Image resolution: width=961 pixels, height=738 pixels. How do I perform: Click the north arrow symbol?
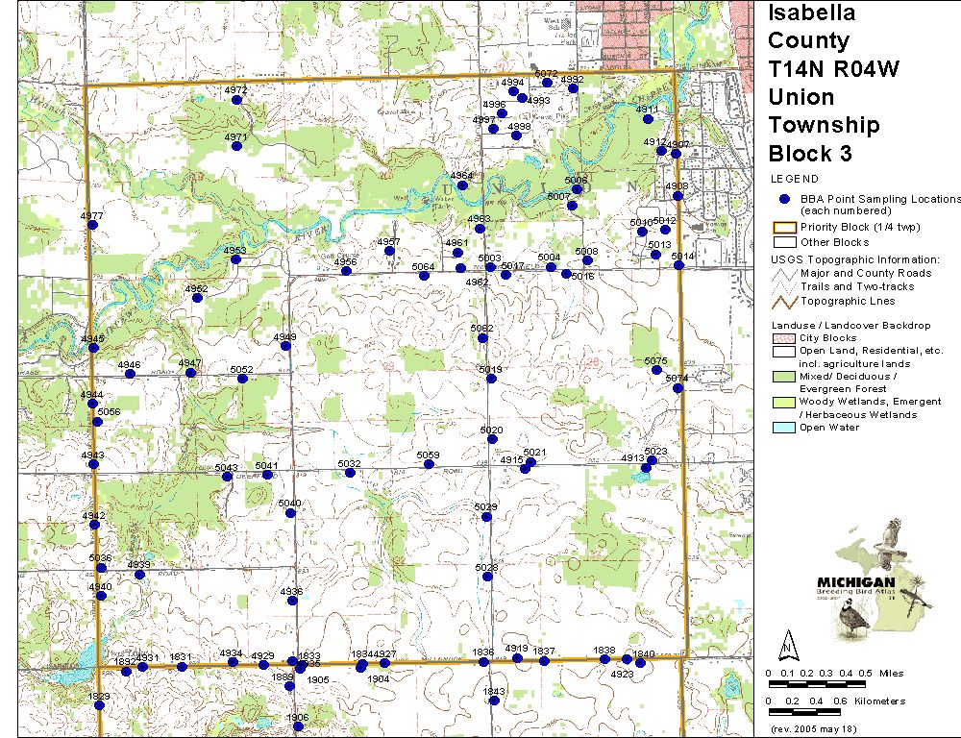[x=787, y=643]
